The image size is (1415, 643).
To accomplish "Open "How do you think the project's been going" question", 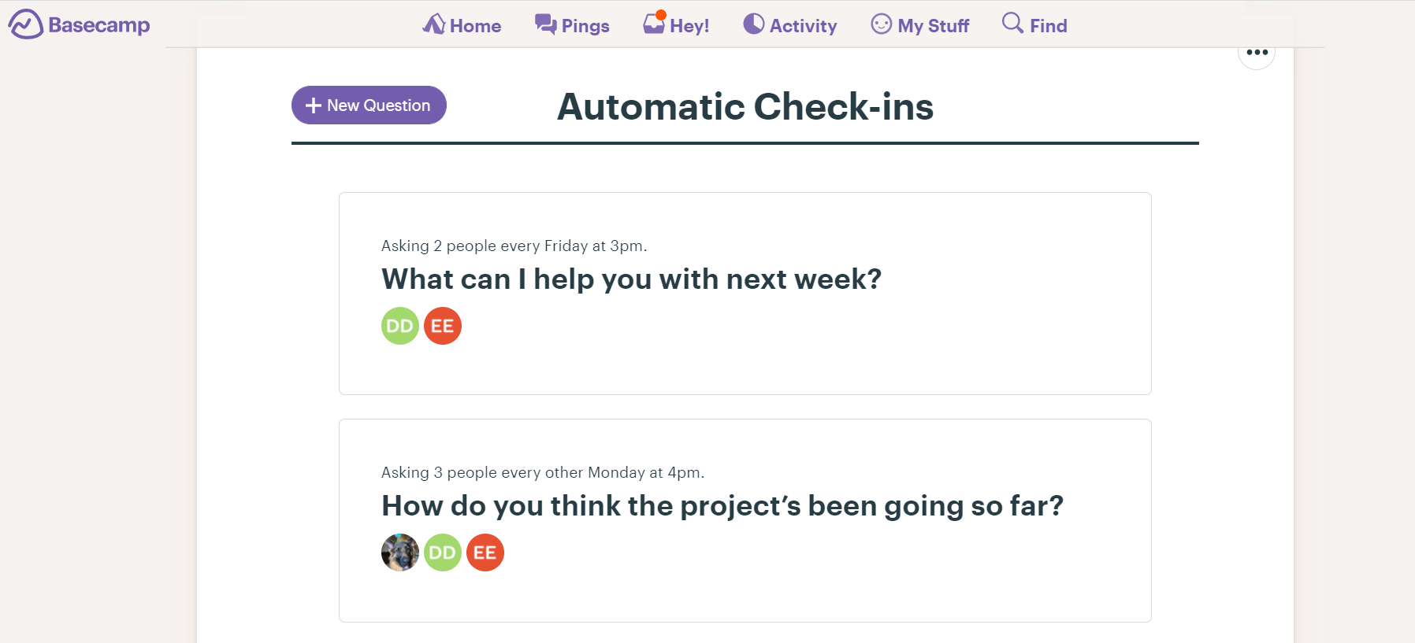I will 722,506.
